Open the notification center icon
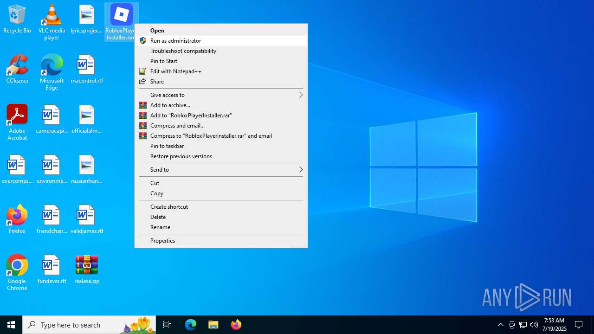This screenshot has height=334, width=594. (x=579, y=325)
